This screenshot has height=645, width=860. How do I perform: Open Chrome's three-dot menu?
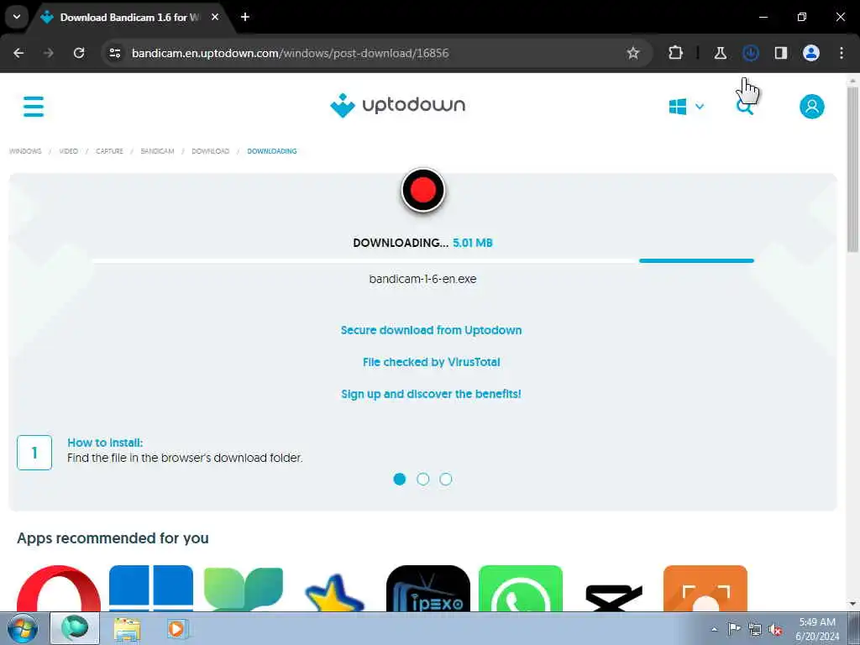pos(842,53)
